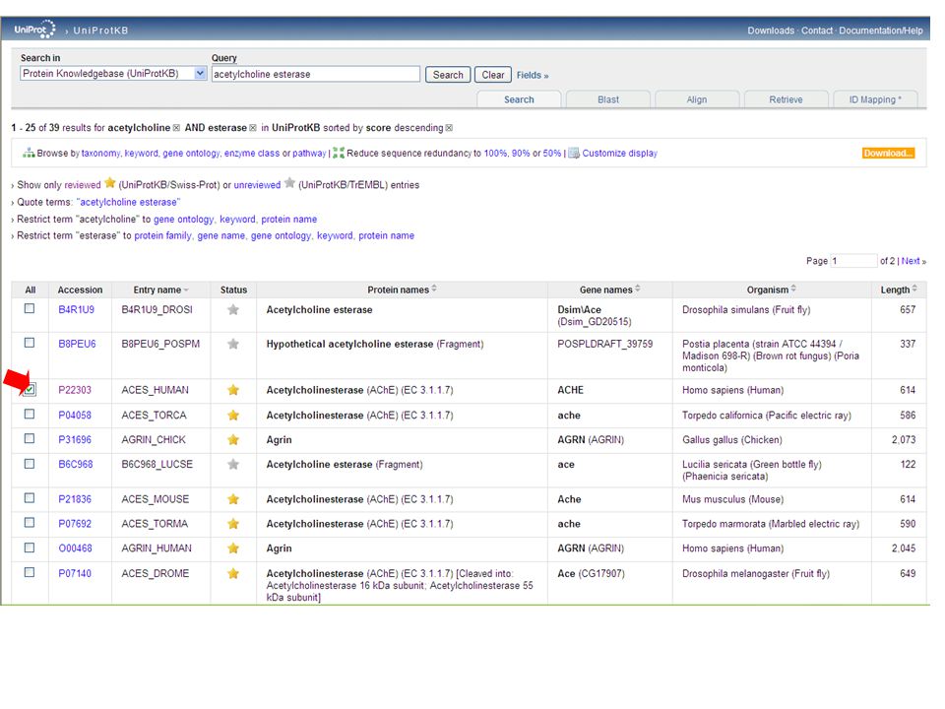Open accession P22303 entry
The image size is (945, 709).
75,390
